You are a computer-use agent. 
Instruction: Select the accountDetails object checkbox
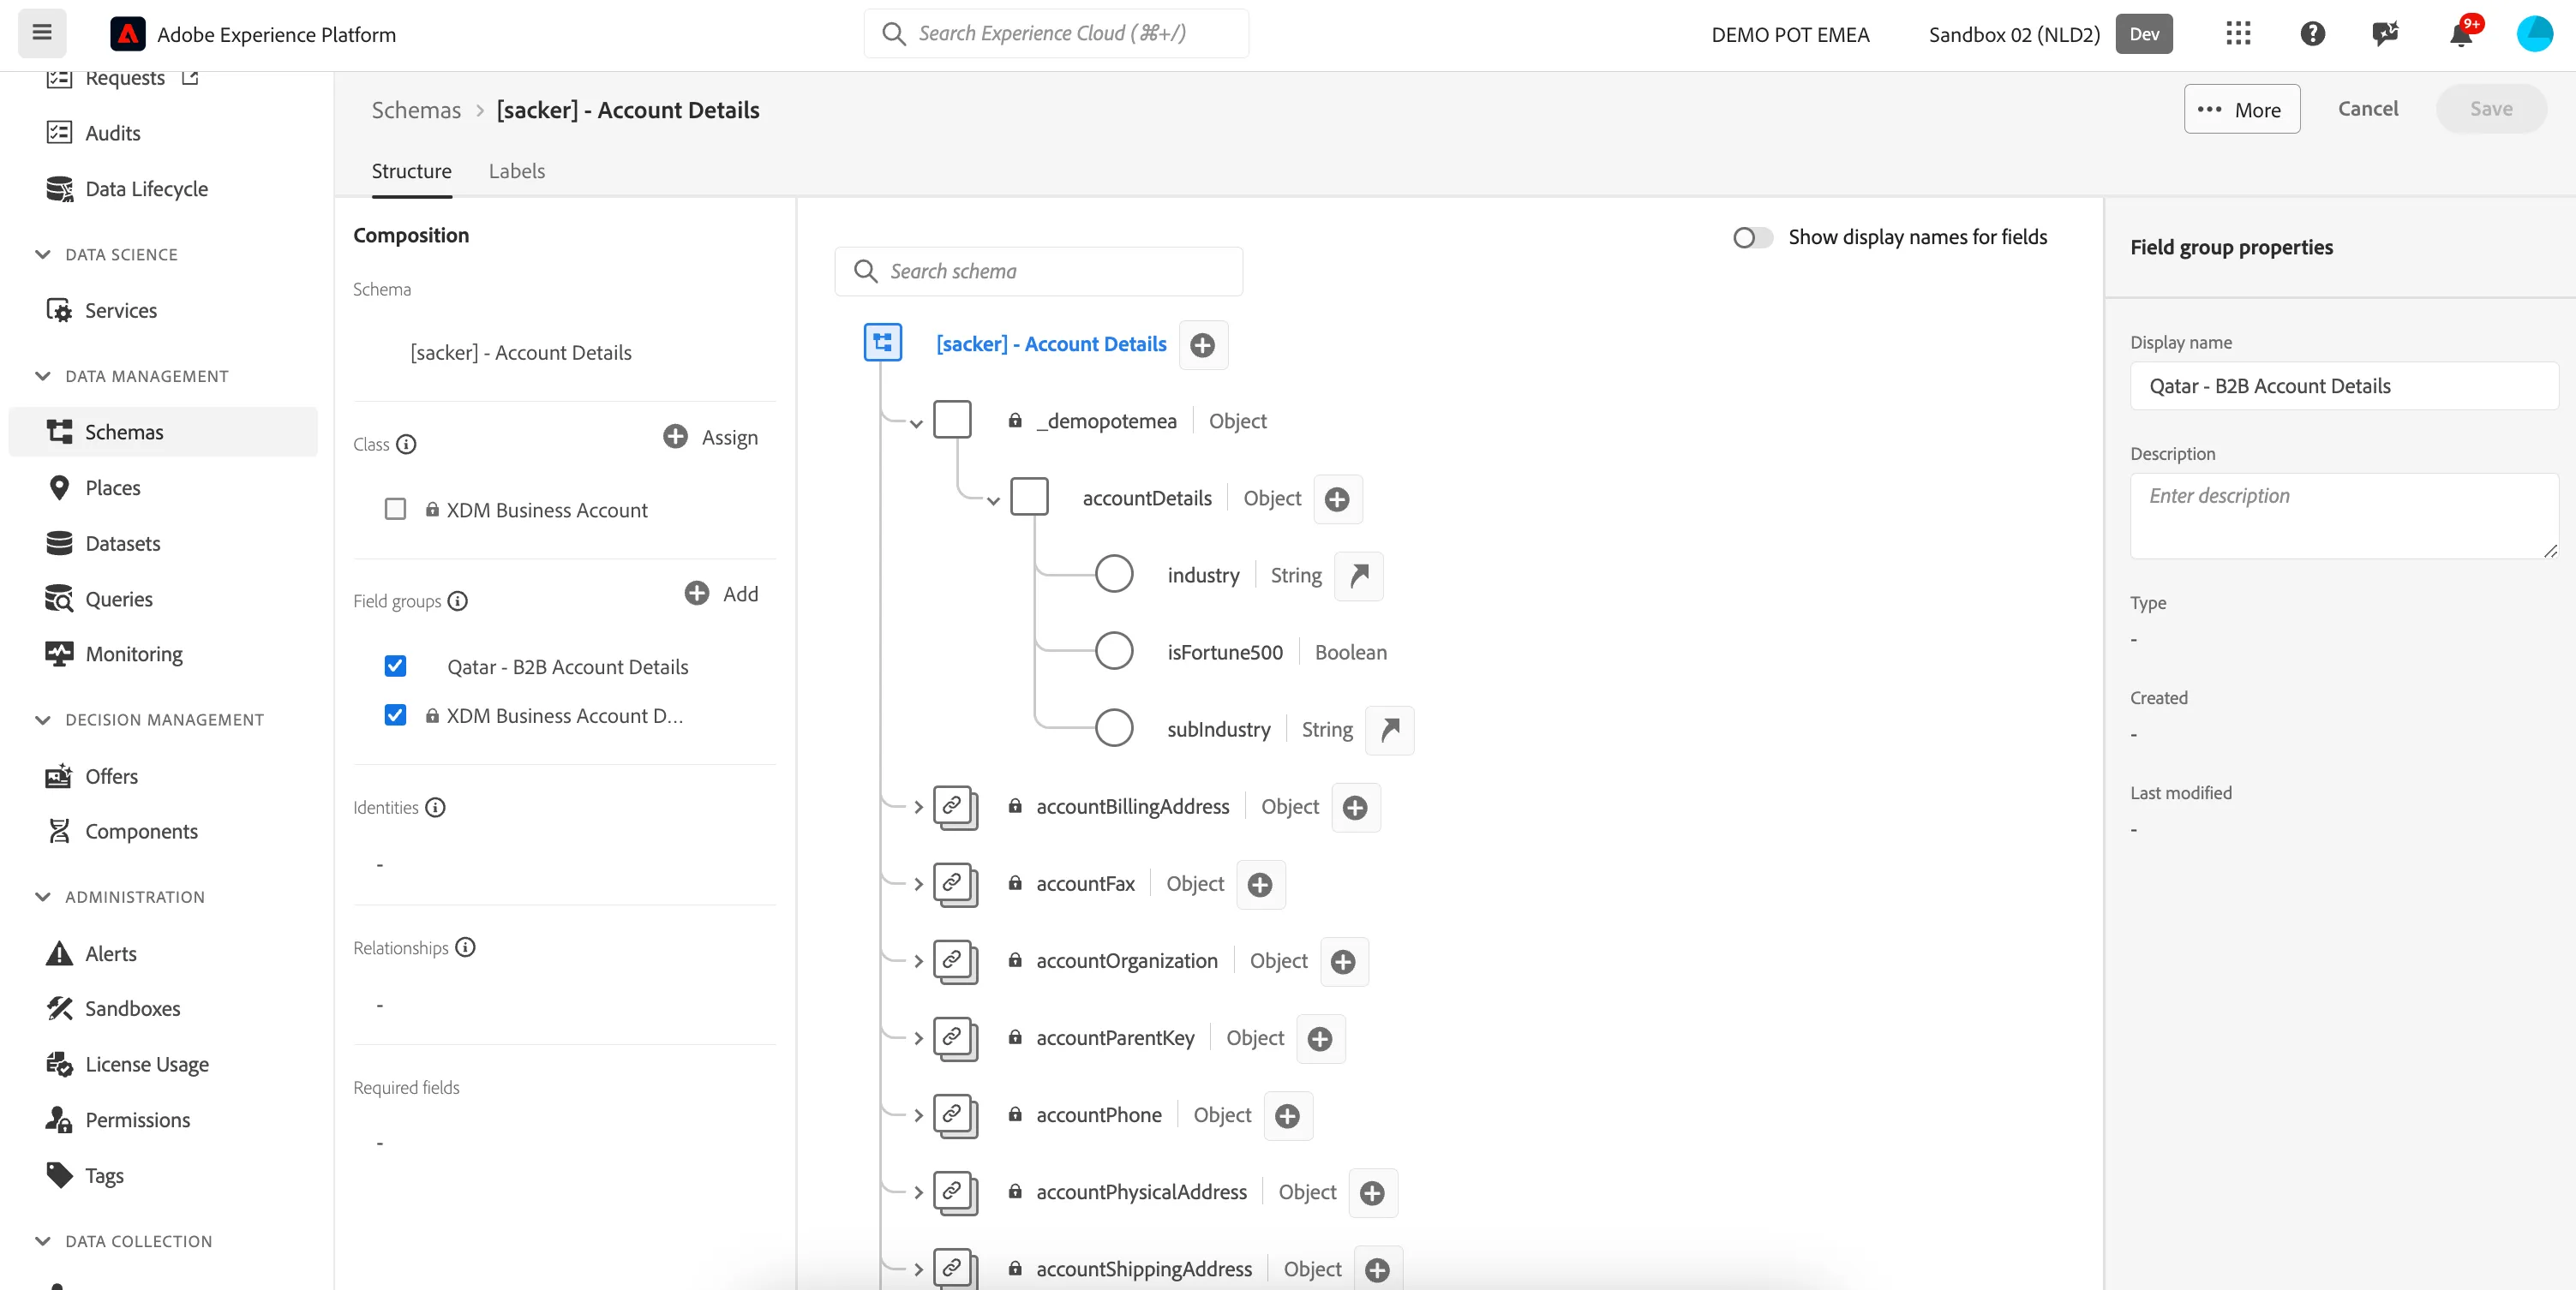point(1029,497)
